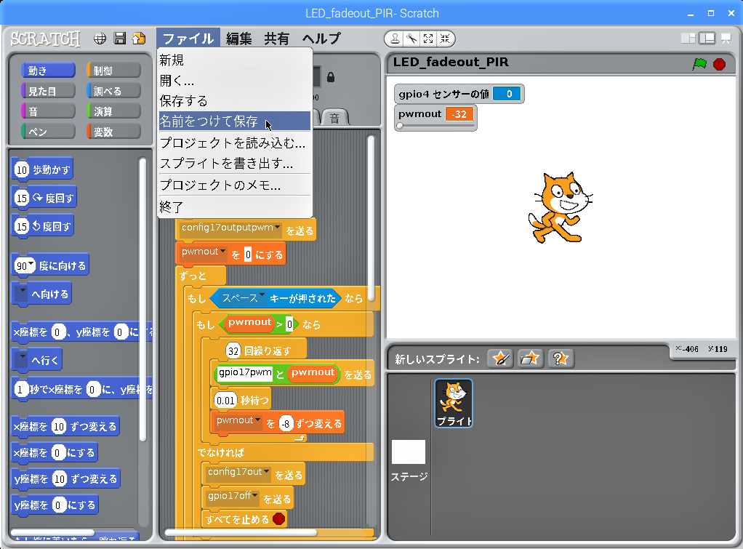Select the 変数 block category
The width and height of the screenshot is (743, 549).
(113, 132)
